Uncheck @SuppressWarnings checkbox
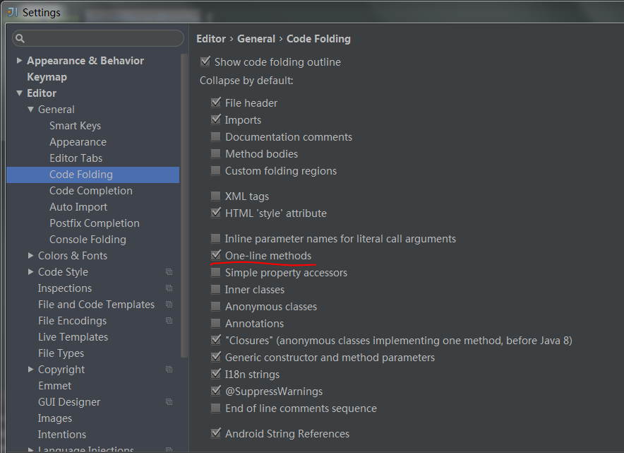624x453 pixels. (216, 390)
